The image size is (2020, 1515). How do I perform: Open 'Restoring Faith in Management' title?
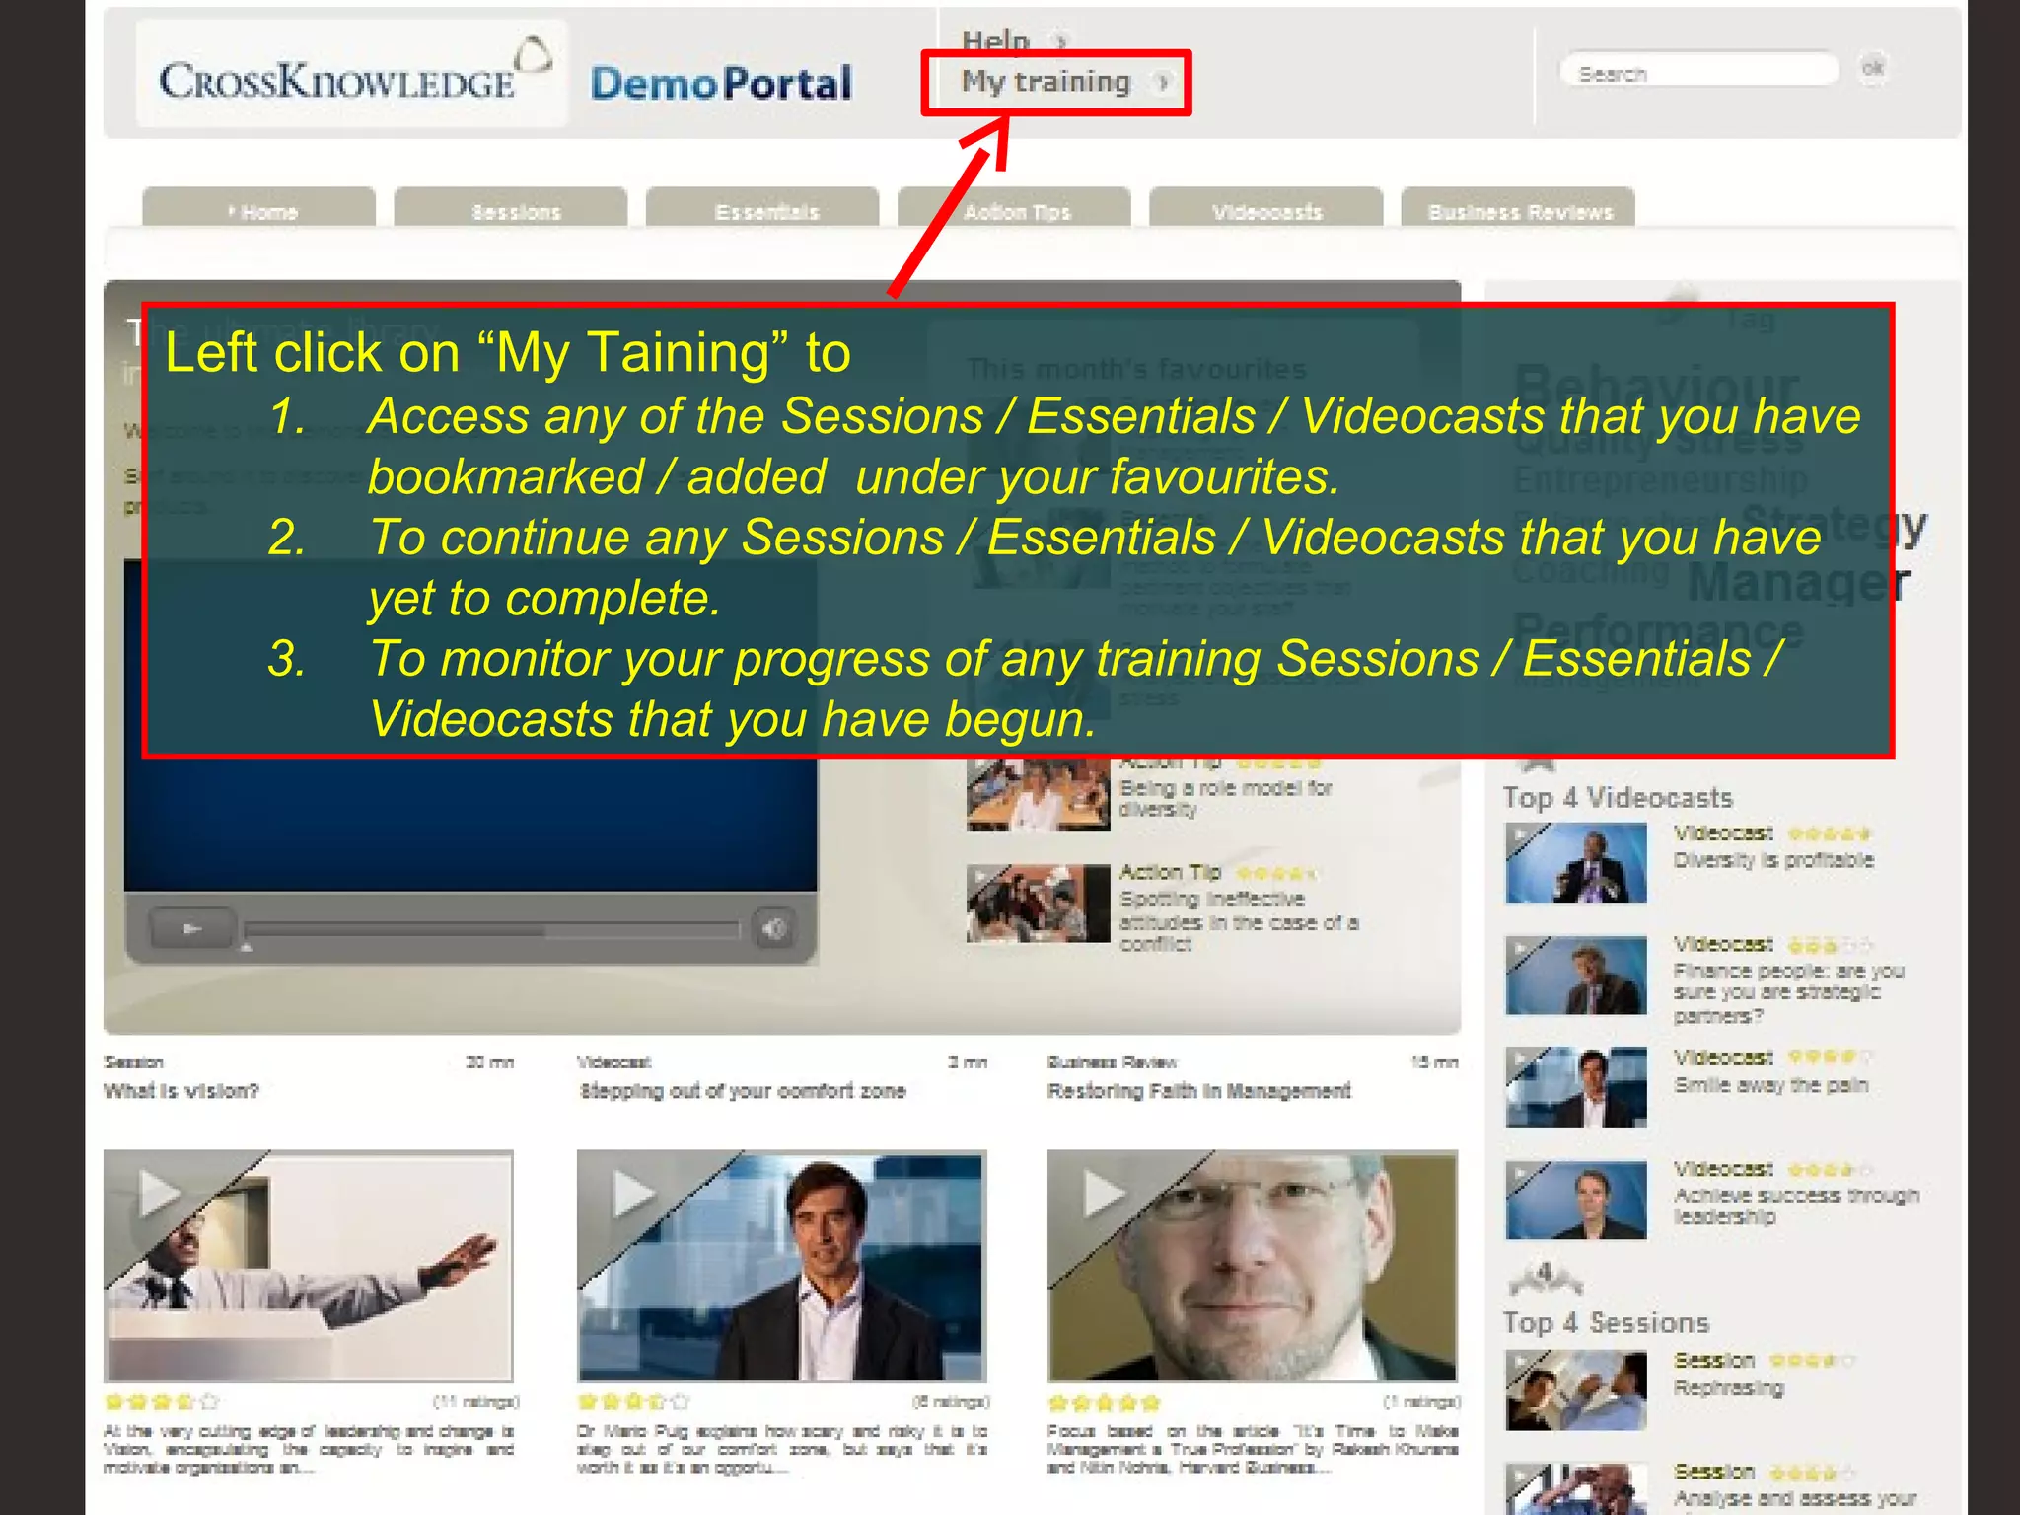point(1198,1091)
